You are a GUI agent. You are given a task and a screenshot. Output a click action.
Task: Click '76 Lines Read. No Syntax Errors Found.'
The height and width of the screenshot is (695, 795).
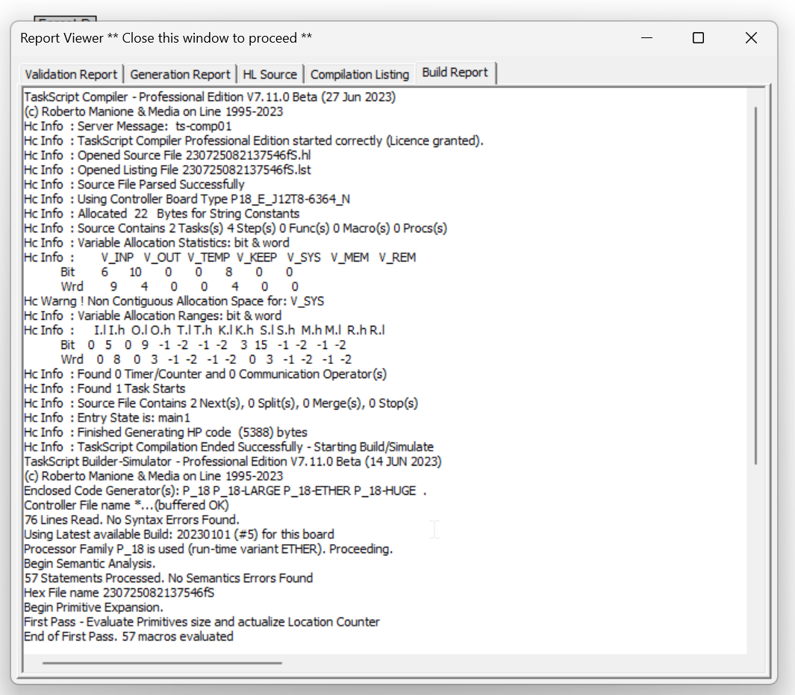coord(132,520)
